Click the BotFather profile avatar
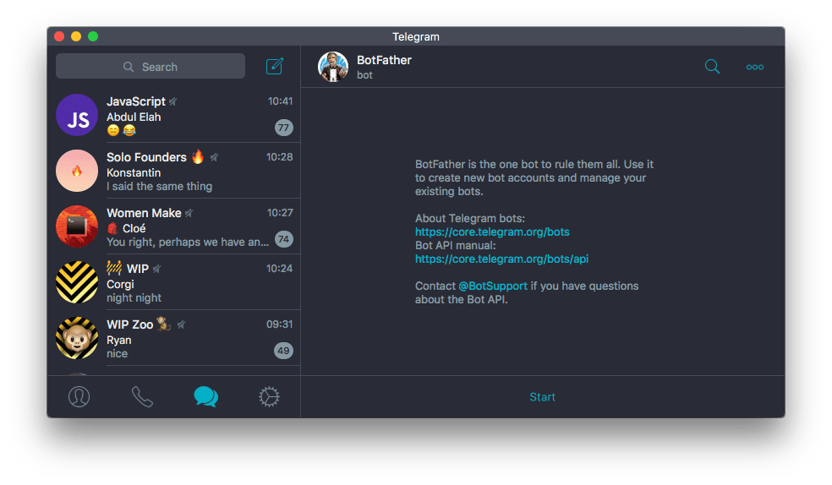Viewport: 832px width, 485px height. pyautogui.click(x=333, y=67)
